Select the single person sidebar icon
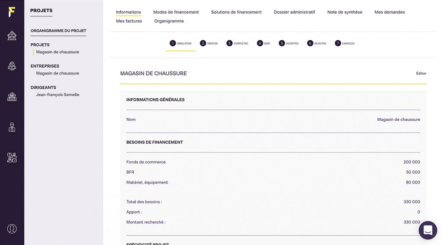This screenshot has height=245, width=443. [12, 127]
